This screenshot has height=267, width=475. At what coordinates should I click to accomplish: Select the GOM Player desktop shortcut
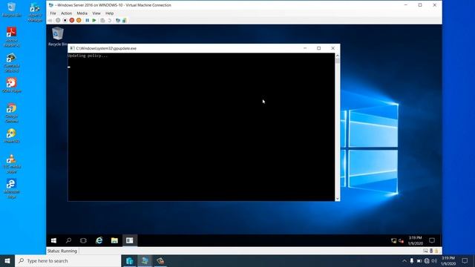click(12, 85)
